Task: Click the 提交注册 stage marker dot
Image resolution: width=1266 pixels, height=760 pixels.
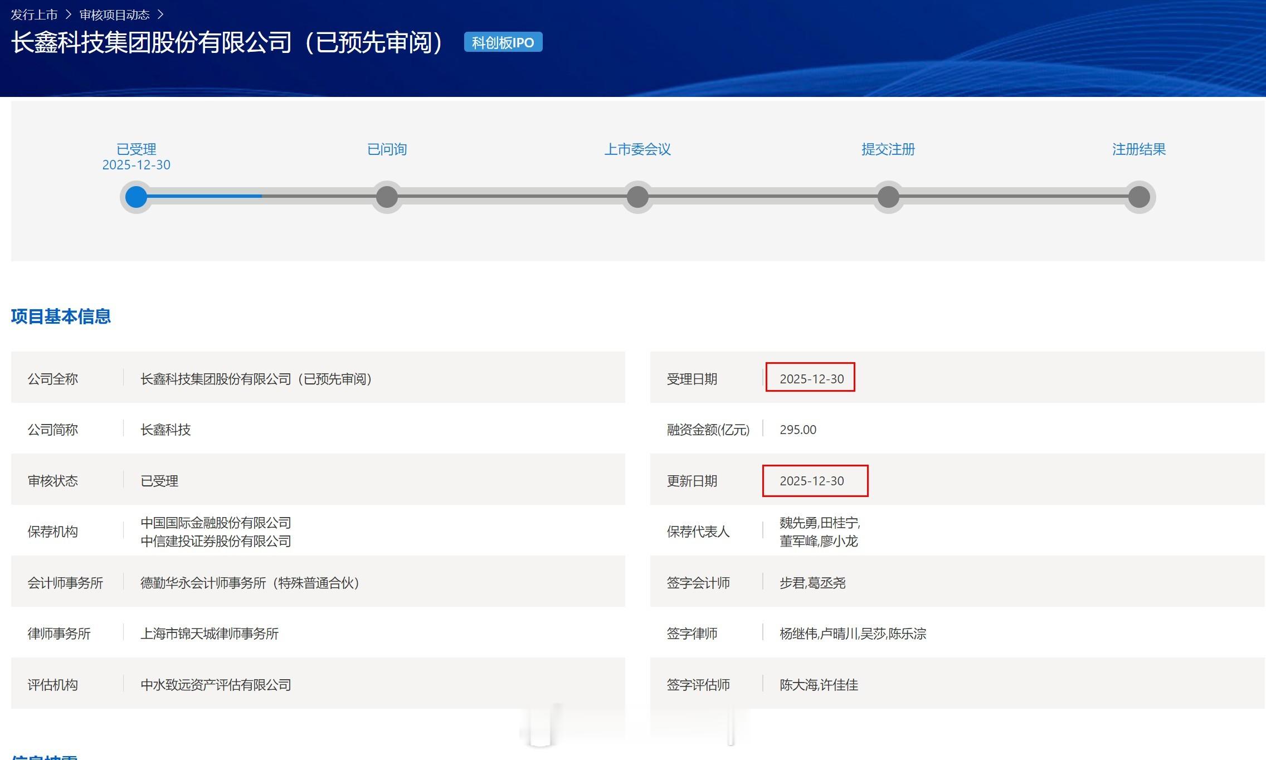Action: (x=888, y=197)
